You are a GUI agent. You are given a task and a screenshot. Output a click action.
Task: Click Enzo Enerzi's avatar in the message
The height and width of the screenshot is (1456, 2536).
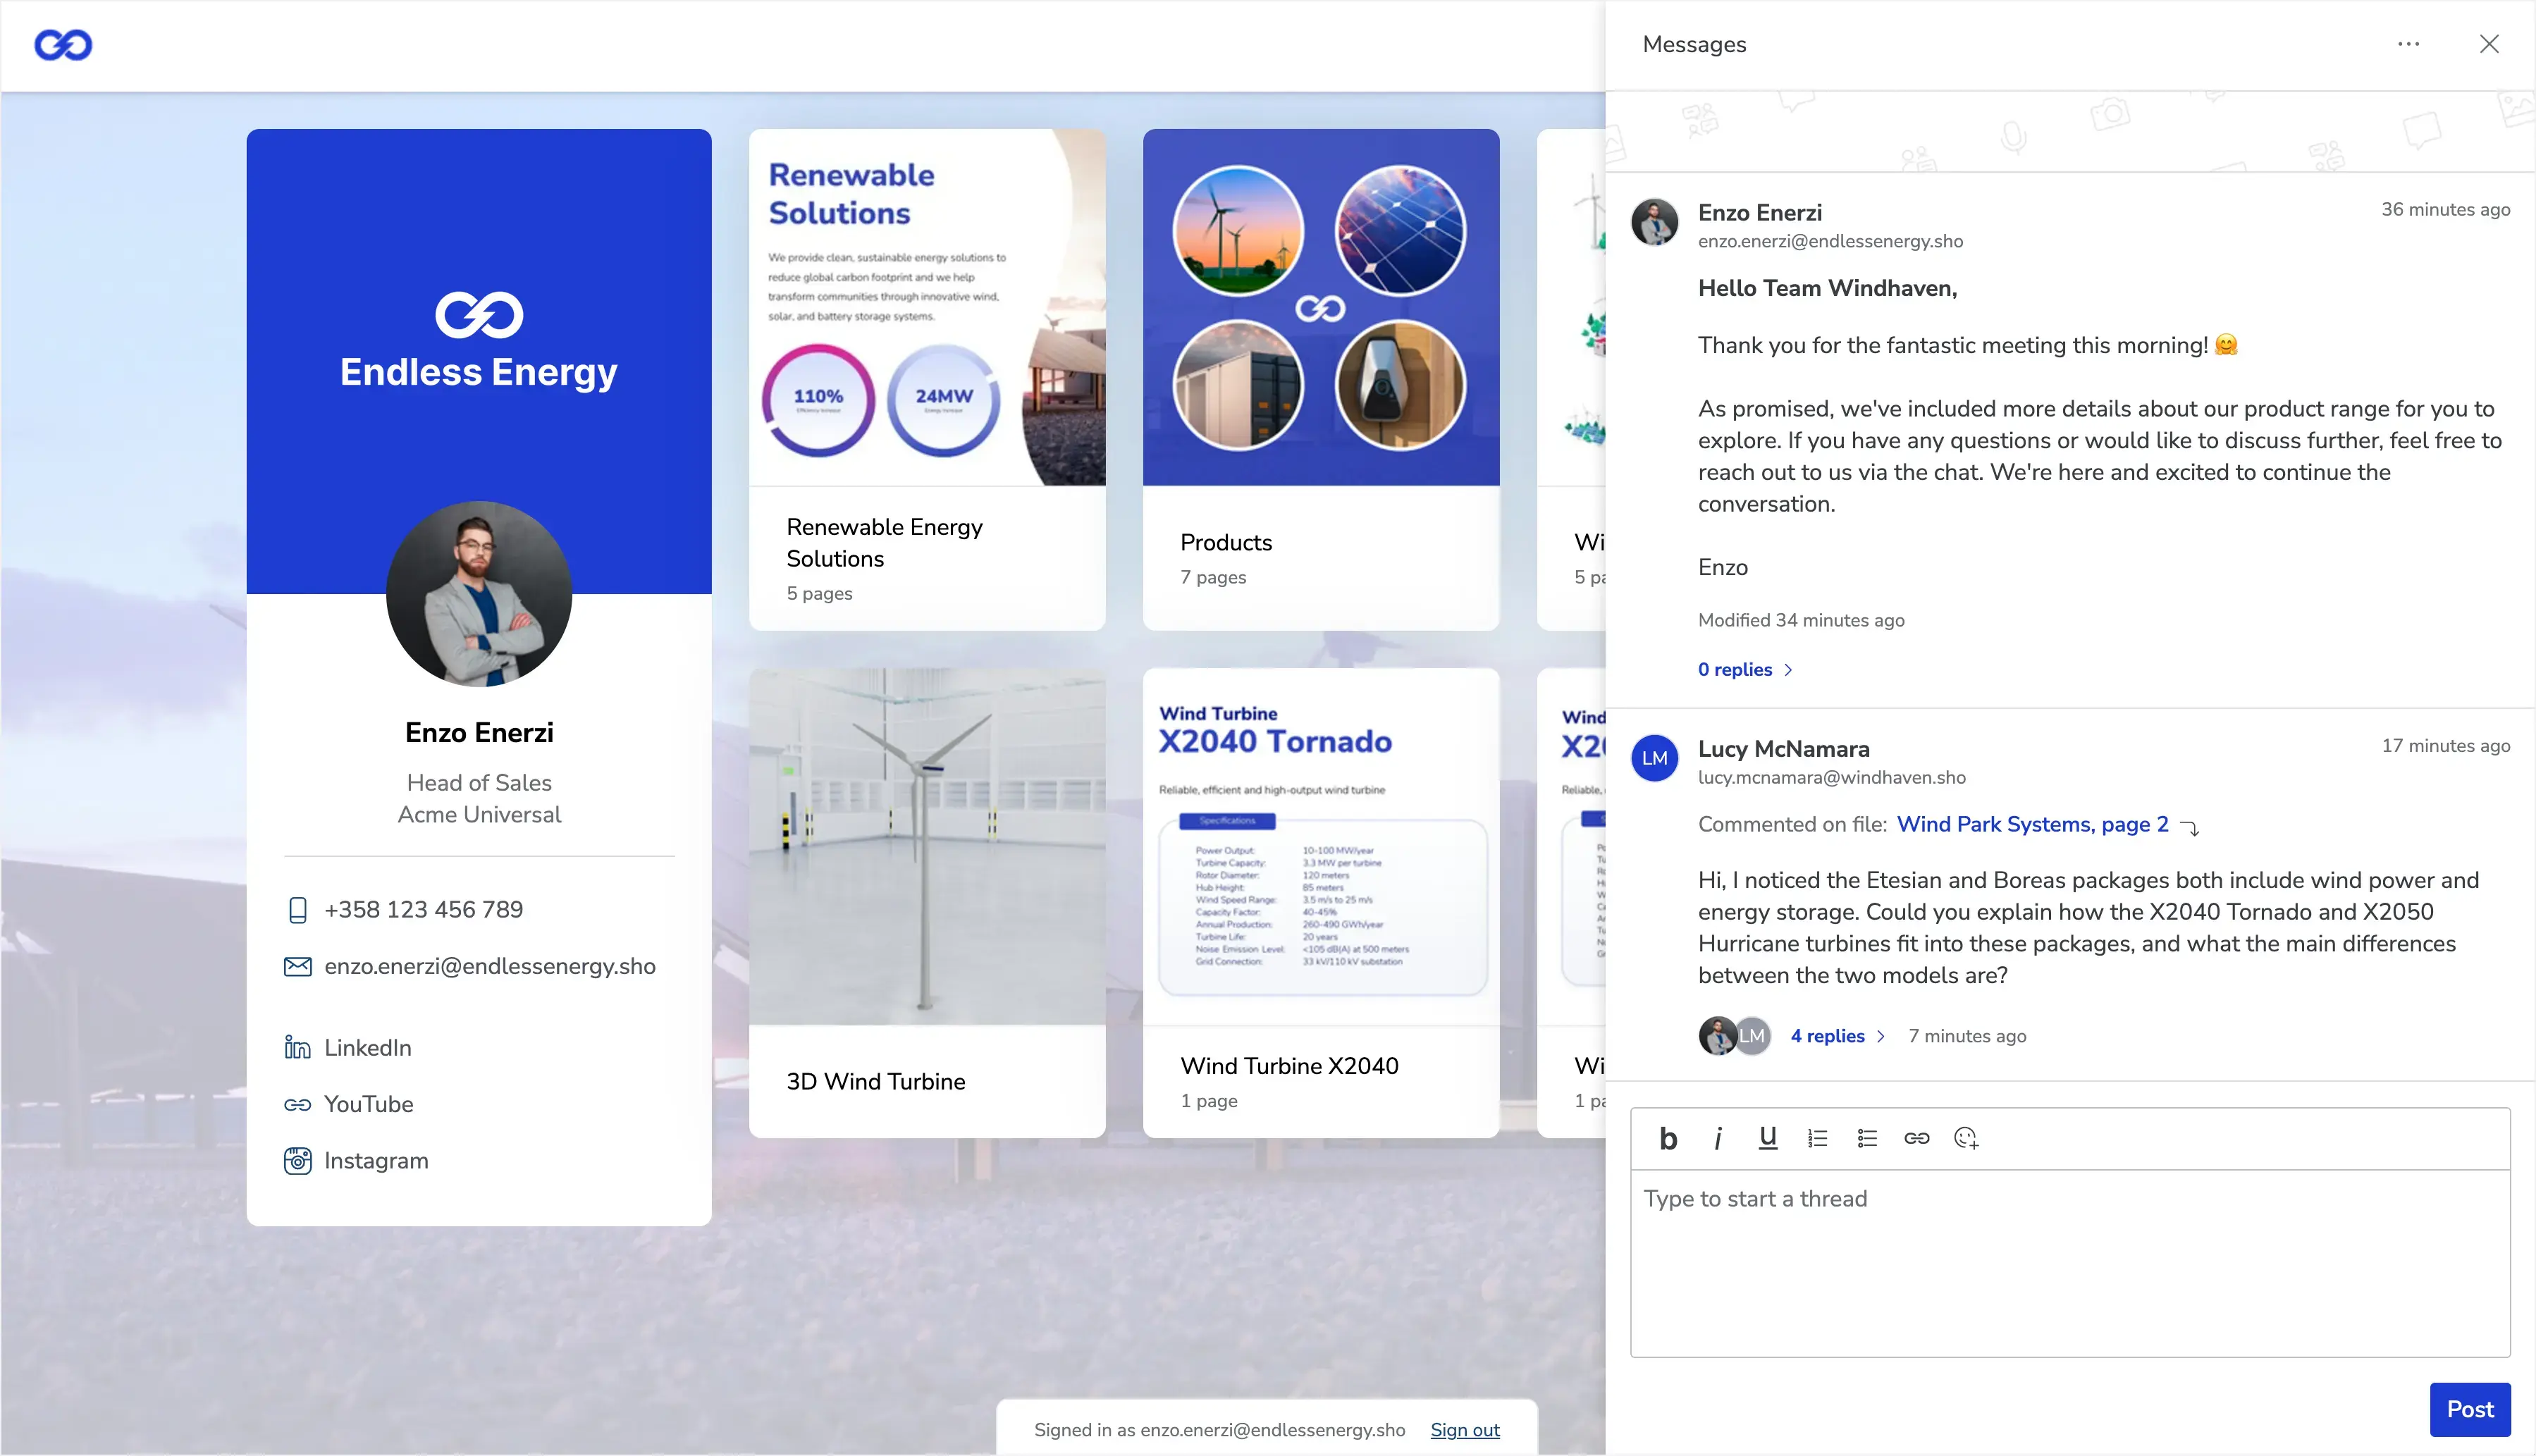(x=1654, y=222)
